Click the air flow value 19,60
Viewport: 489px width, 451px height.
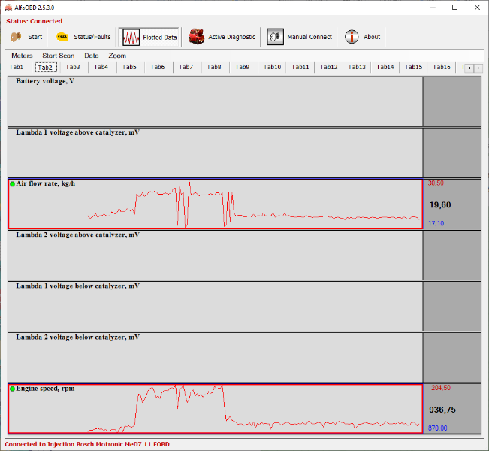pos(440,205)
